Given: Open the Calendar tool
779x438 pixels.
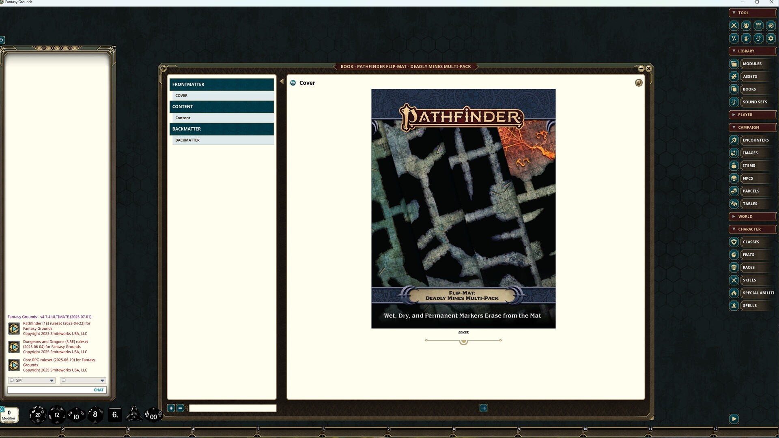Looking at the screenshot, I should (758, 26).
